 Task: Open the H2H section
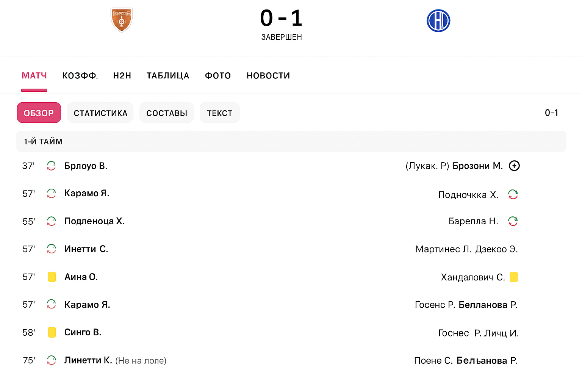point(122,75)
